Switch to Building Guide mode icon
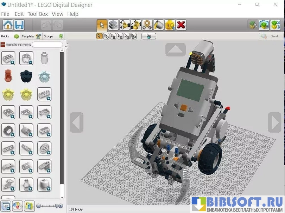 pyautogui.click(x=275, y=25)
